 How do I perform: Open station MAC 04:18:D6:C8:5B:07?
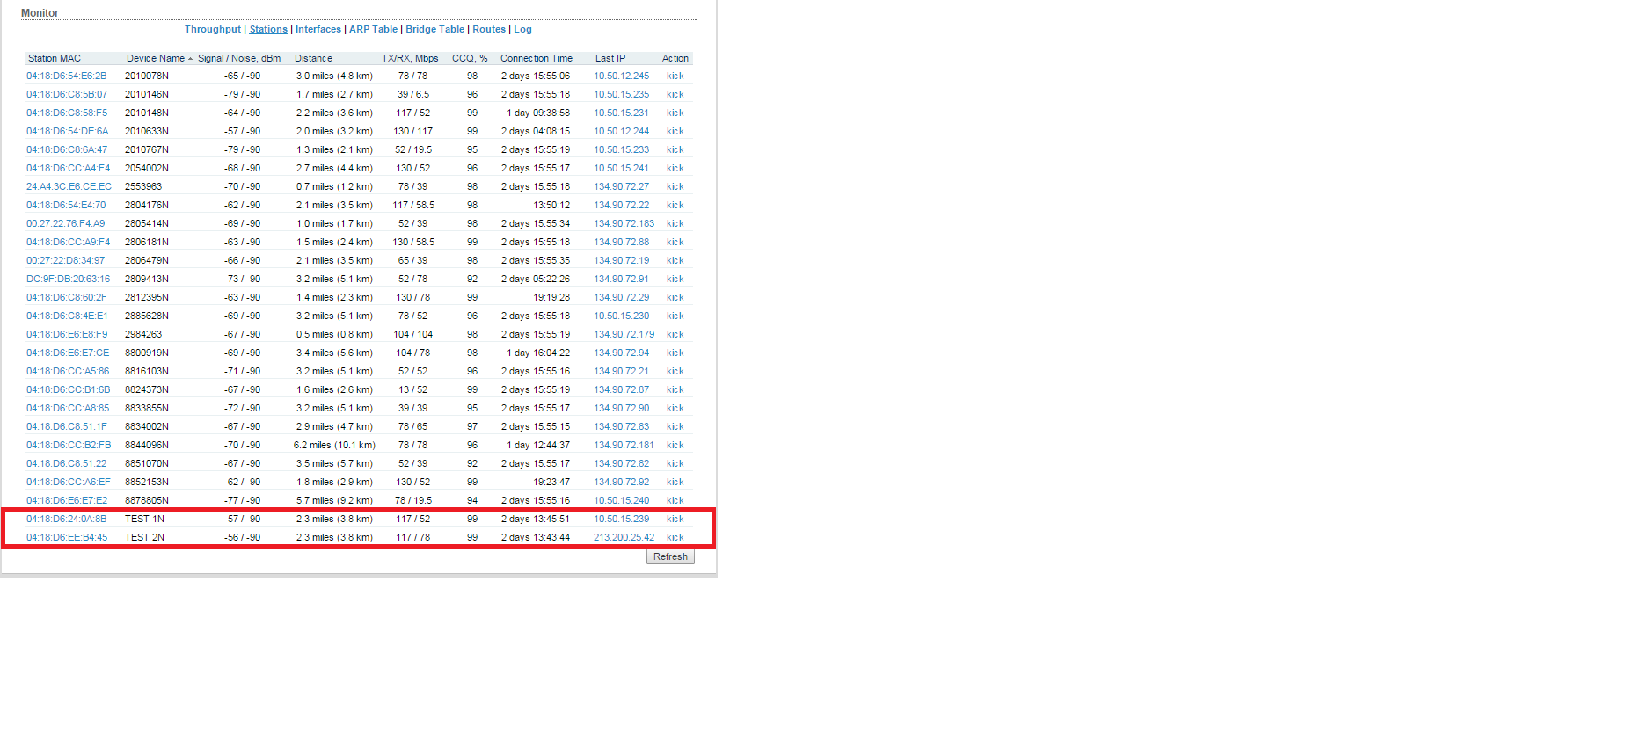[x=67, y=94]
